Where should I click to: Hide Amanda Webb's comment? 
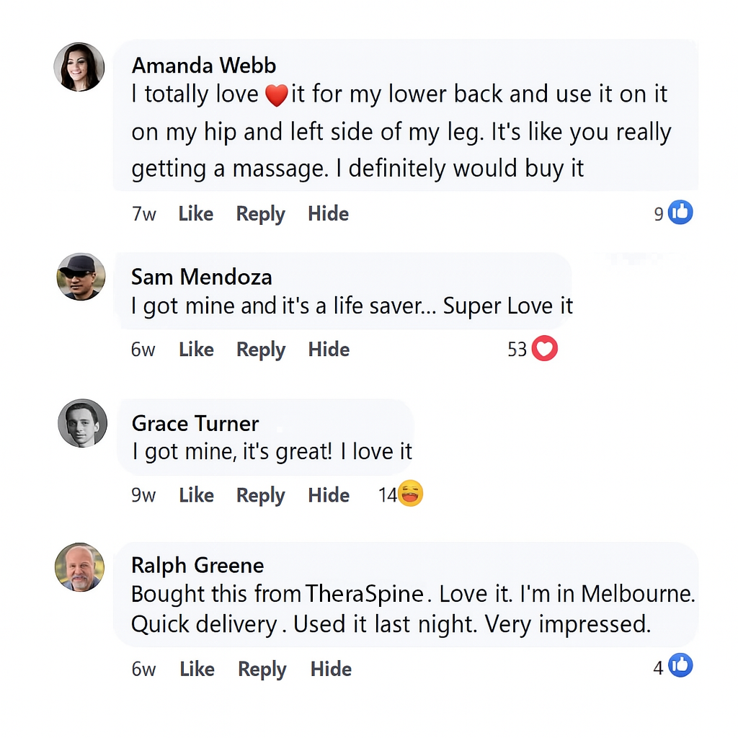point(328,214)
